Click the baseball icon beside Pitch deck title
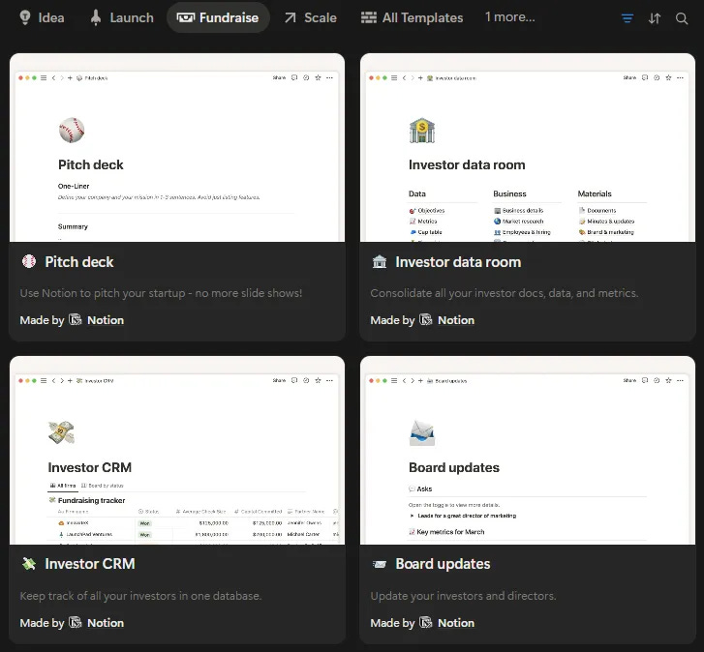Screen dimensions: 704x652 click(x=29, y=261)
